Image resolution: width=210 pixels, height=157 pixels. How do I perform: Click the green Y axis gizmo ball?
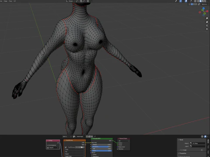(205, 14)
